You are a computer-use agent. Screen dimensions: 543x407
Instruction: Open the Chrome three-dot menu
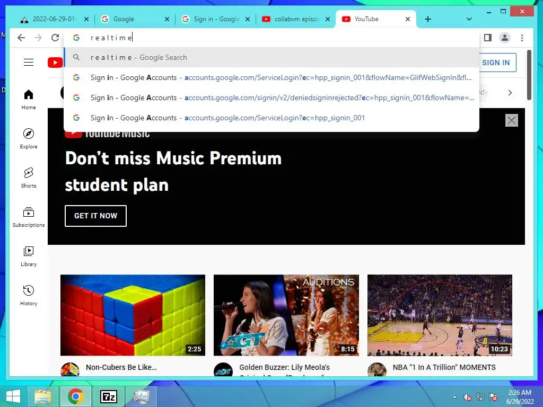click(x=522, y=38)
